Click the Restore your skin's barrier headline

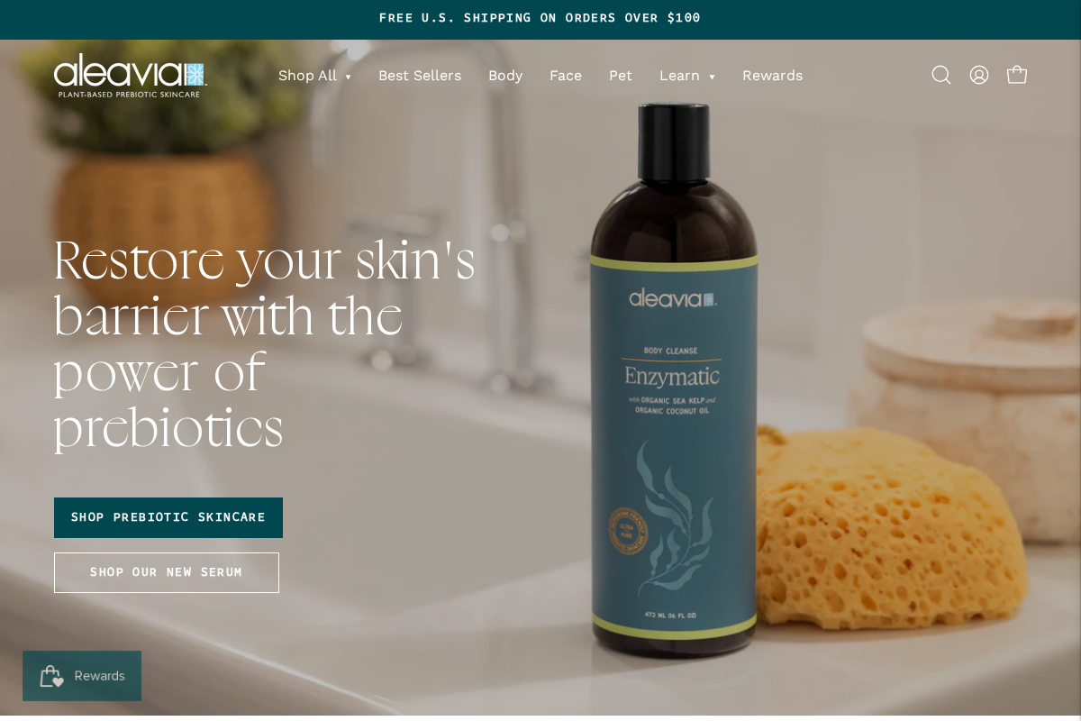[264, 344]
